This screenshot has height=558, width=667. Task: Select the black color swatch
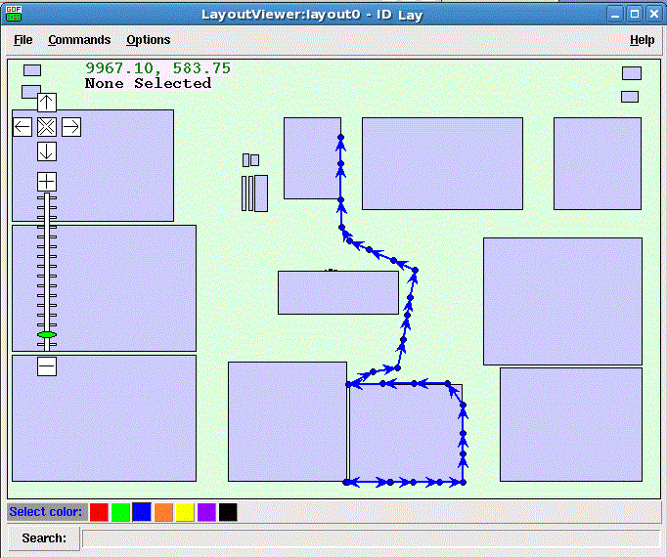[x=228, y=512]
